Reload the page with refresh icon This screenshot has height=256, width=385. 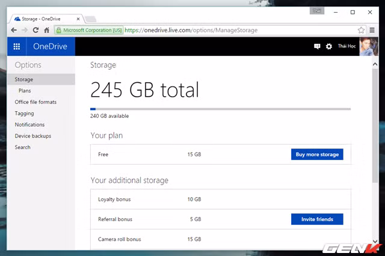coord(35,30)
